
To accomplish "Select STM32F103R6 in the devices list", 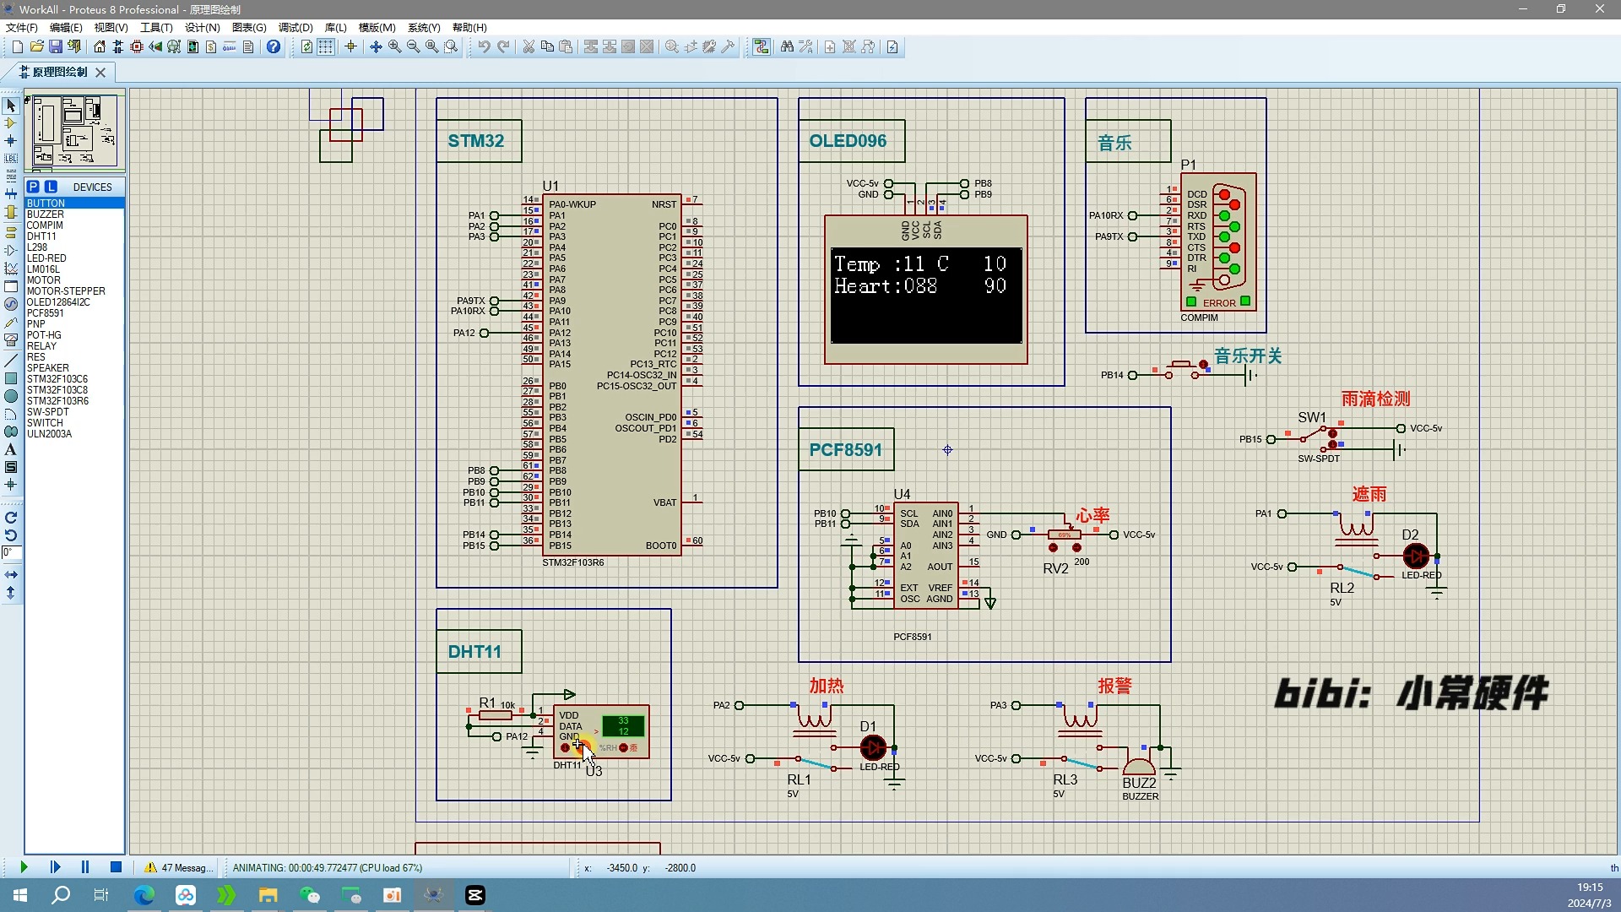I will click(57, 401).
